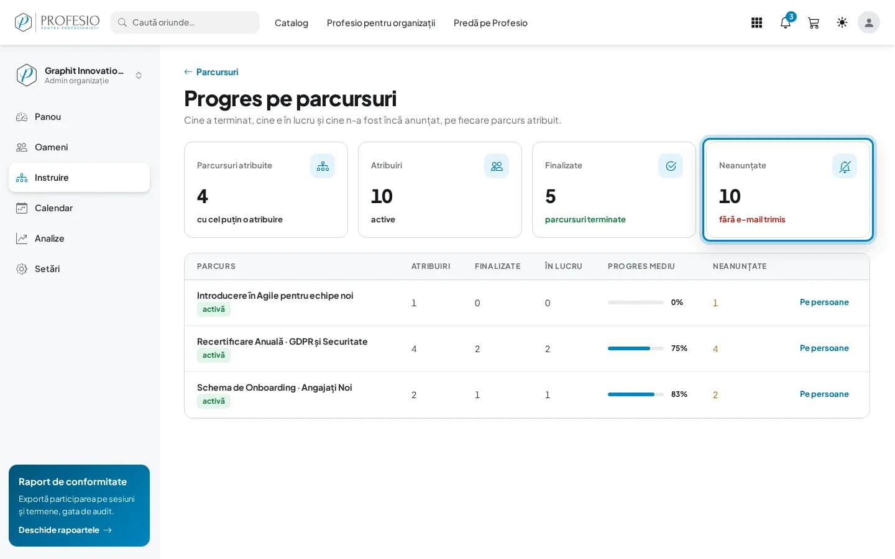Open 'Pe persoane' for Schema de Onboarding

(824, 394)
